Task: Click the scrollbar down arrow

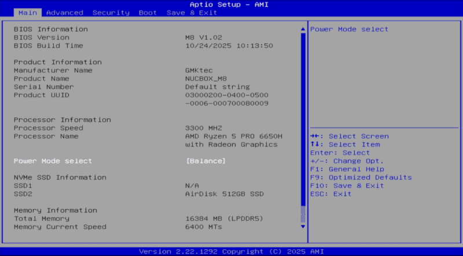Action: coord(302,226)
